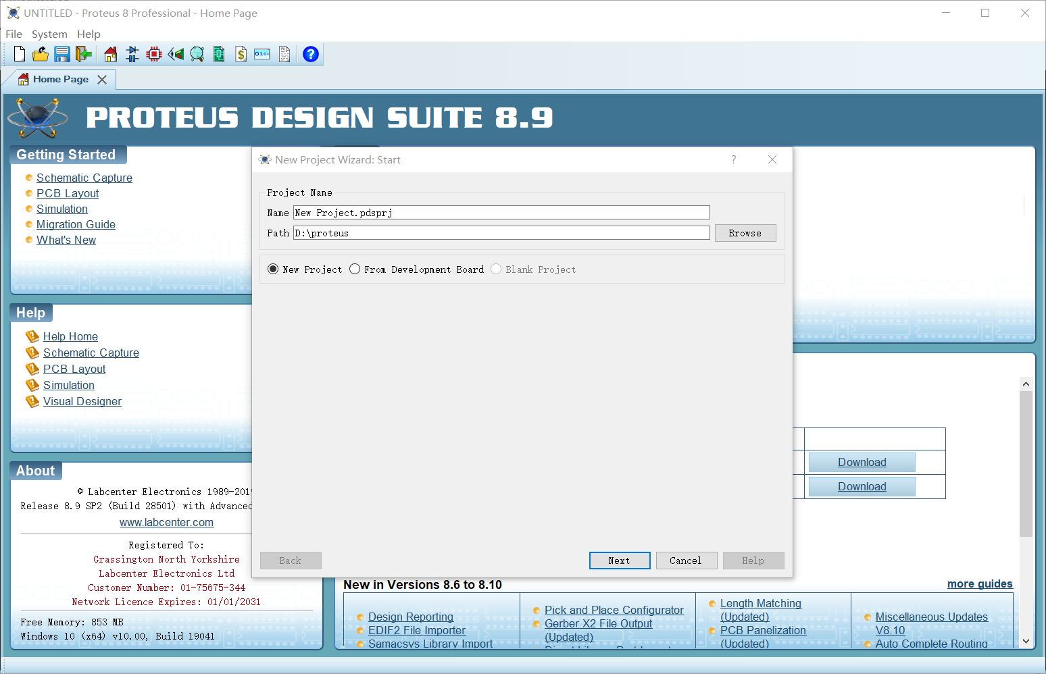Open Pick and Place Configurator link
The height and width of the screenshot is (674, 1046).
click(x=614, y=610)
